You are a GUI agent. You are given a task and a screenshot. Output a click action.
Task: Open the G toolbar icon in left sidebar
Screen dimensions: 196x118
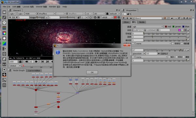[4, 75]
